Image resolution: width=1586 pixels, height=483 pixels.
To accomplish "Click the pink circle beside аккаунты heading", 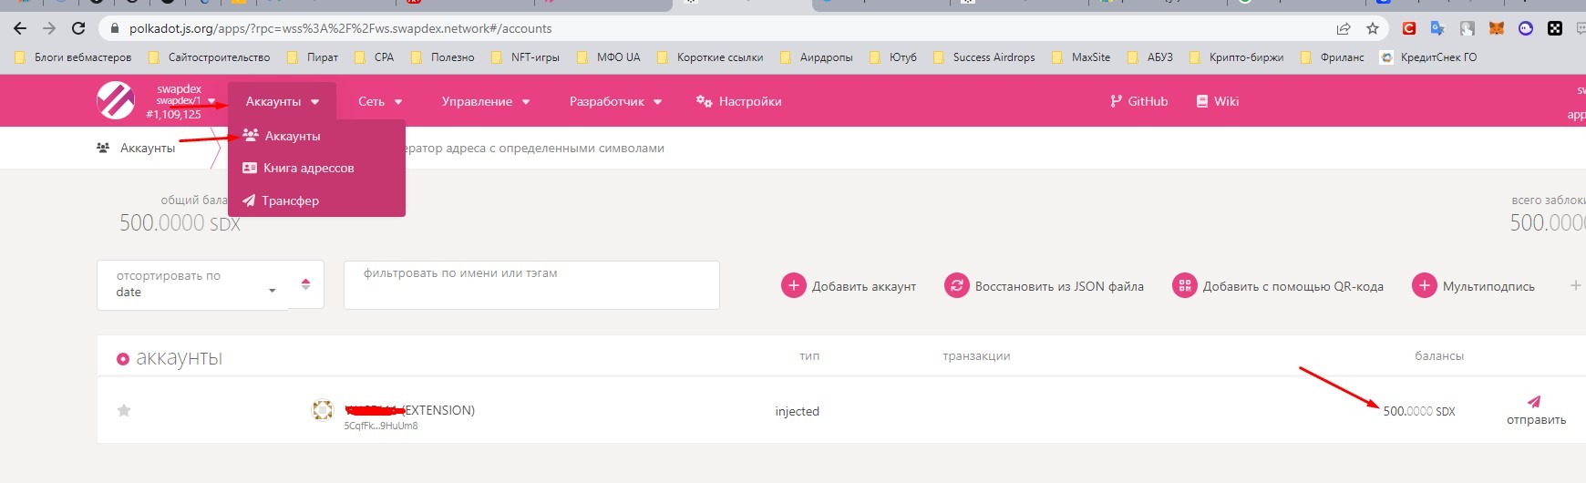I will (123, 359).
